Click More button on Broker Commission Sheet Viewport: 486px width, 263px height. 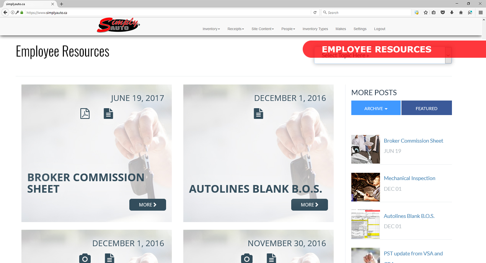point(148,205)
